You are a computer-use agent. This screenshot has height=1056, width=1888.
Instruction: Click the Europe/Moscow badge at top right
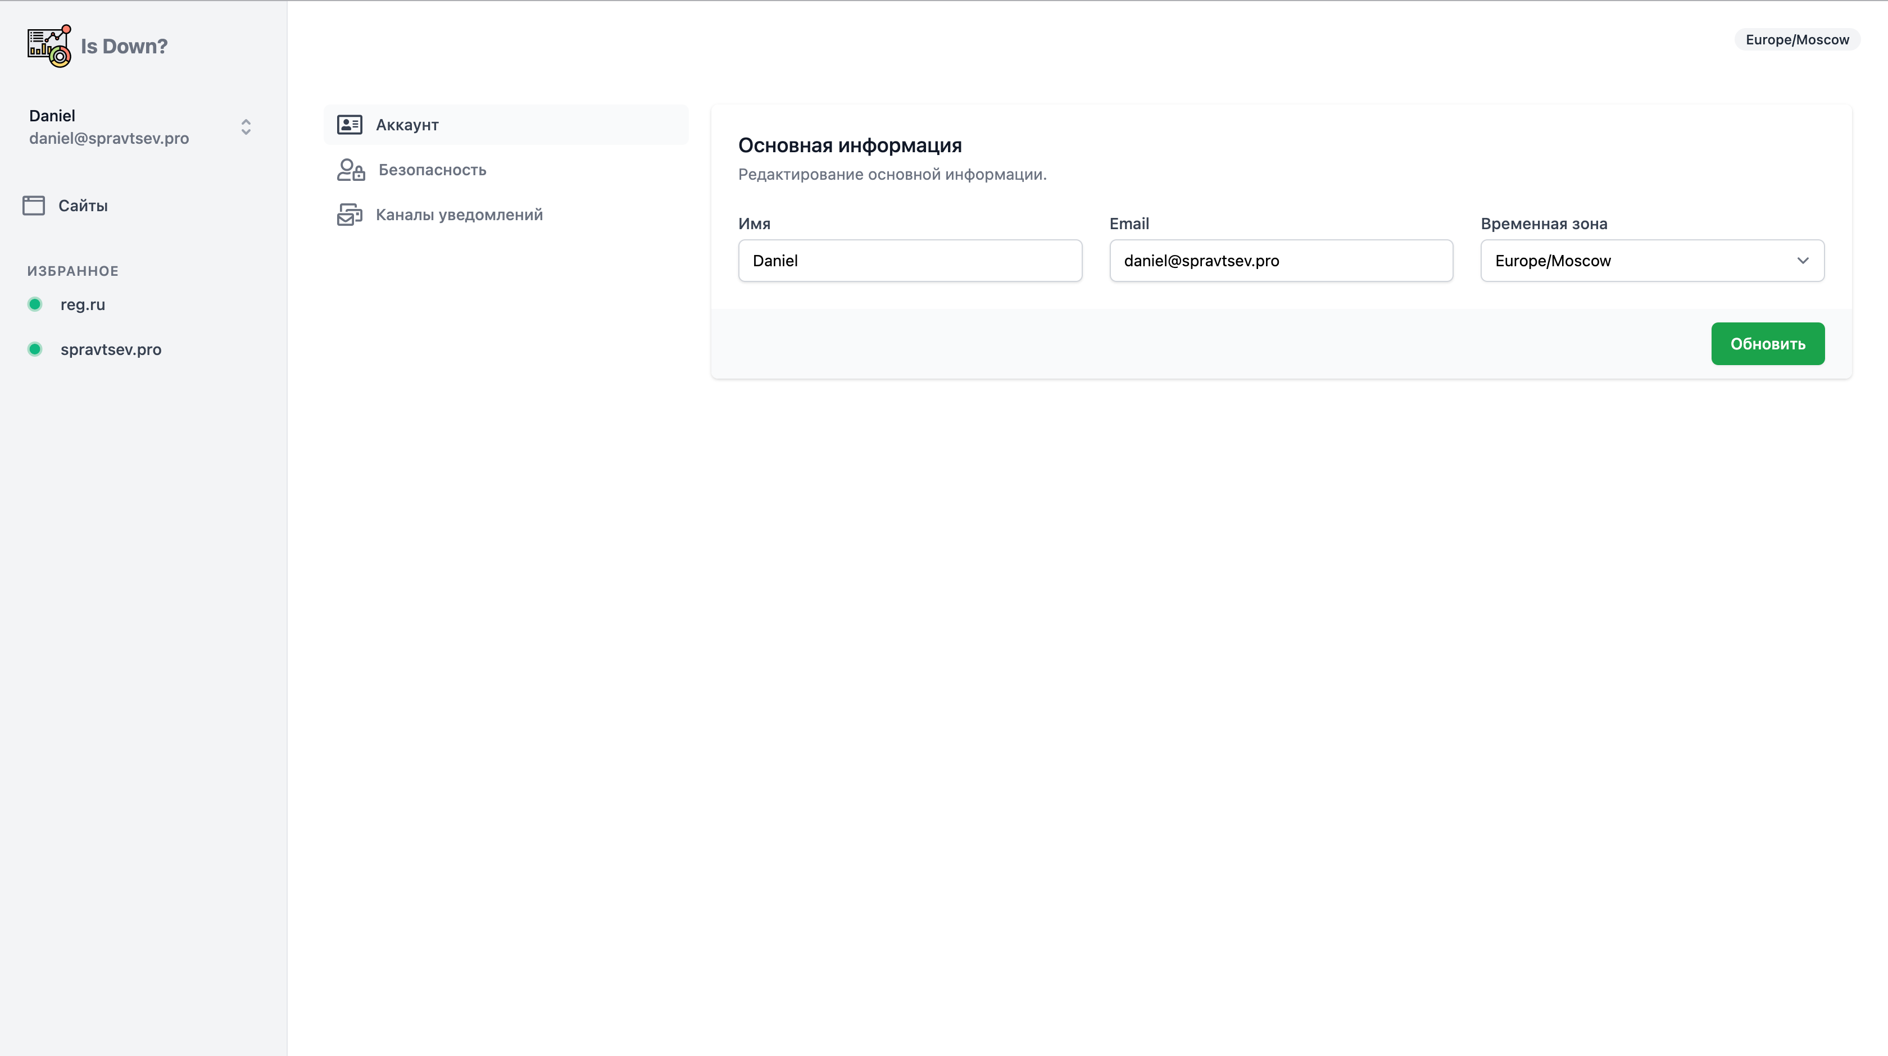tap(1796, 39)
